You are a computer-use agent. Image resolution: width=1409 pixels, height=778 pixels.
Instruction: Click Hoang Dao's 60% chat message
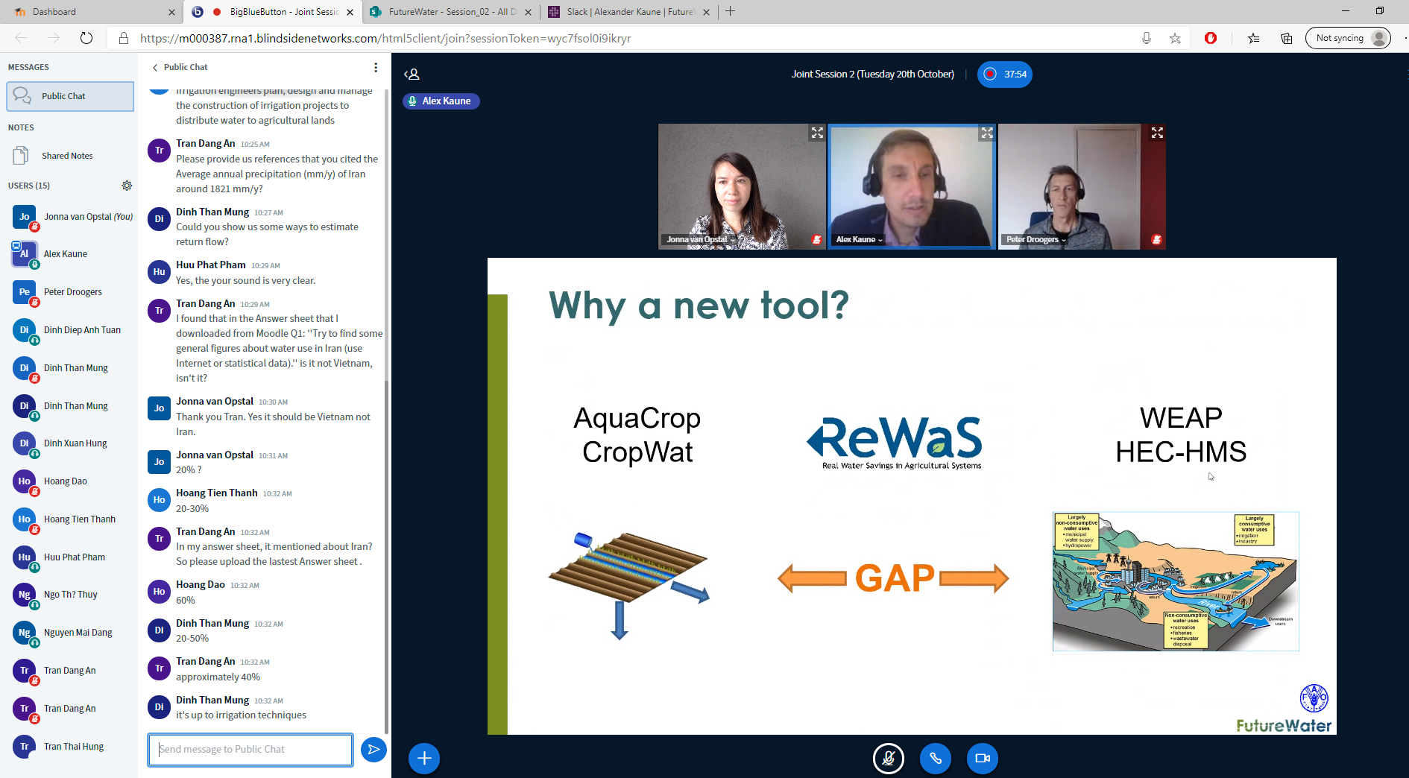186,600
